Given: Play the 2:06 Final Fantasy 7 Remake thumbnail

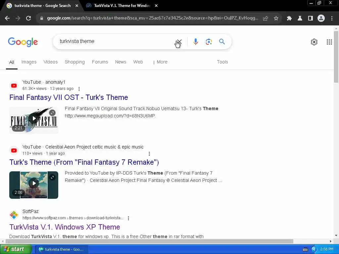Looking at the screenshot, I should [34, 185].
